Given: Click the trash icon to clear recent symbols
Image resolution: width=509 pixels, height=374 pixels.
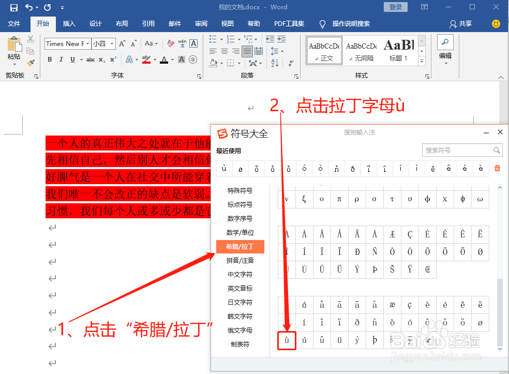Looking at the screenshot, I should click(497, 168).
